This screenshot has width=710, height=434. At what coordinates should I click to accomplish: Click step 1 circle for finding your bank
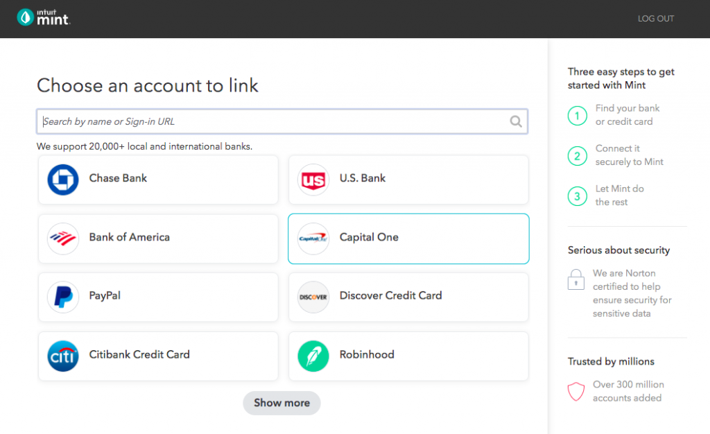coord(578,116)
